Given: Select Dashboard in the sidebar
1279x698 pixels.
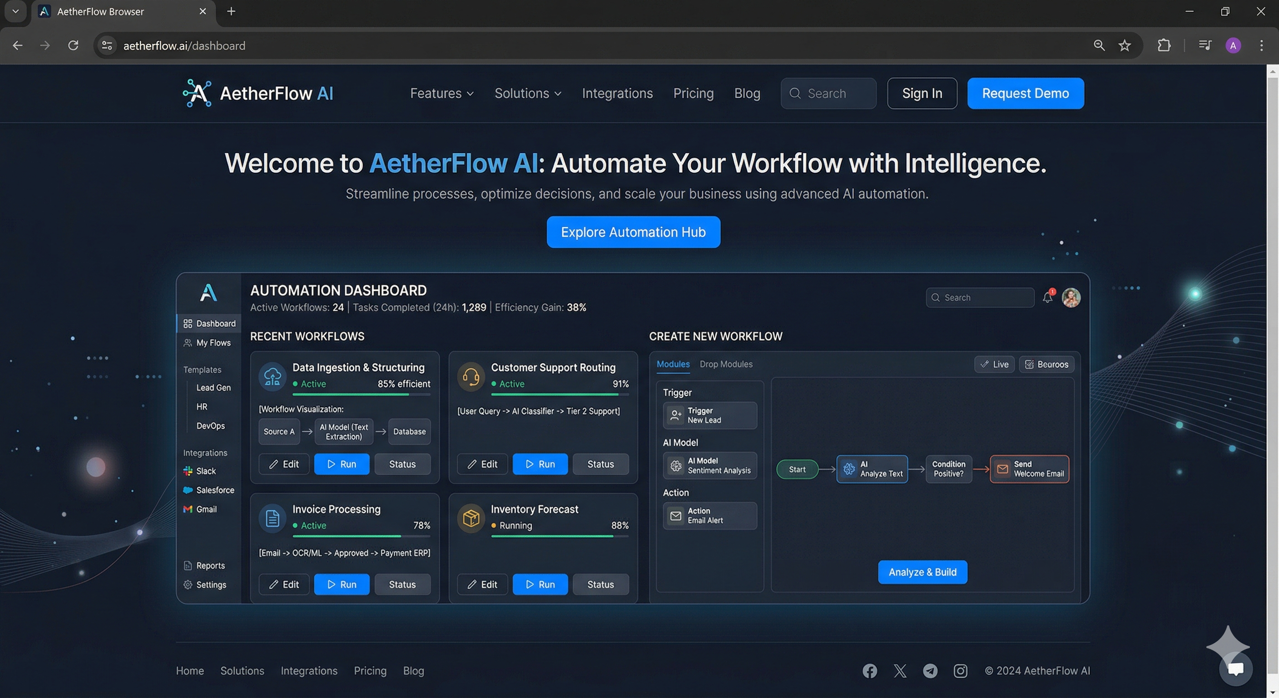Looking at the screenshot, I should [209, 323].
